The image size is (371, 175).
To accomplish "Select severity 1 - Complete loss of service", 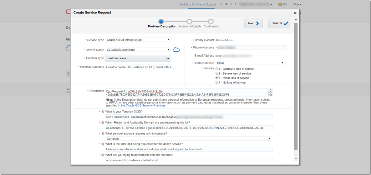I will (217, 69).
